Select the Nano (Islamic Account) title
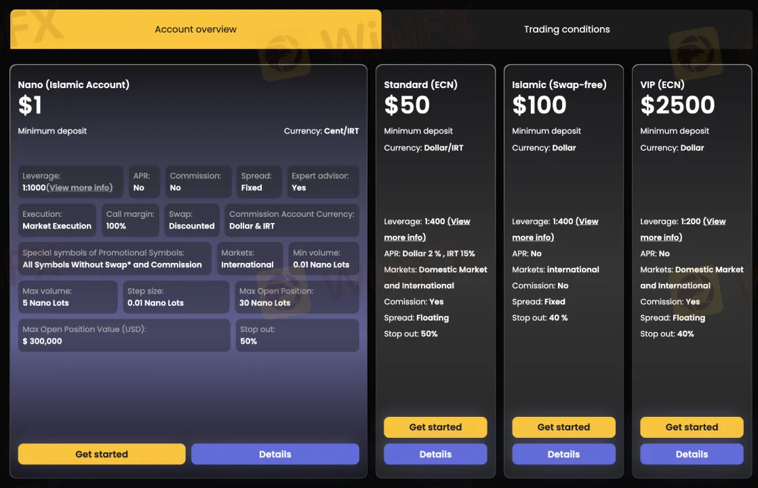 pyautogui.click(x=73, y=85)
